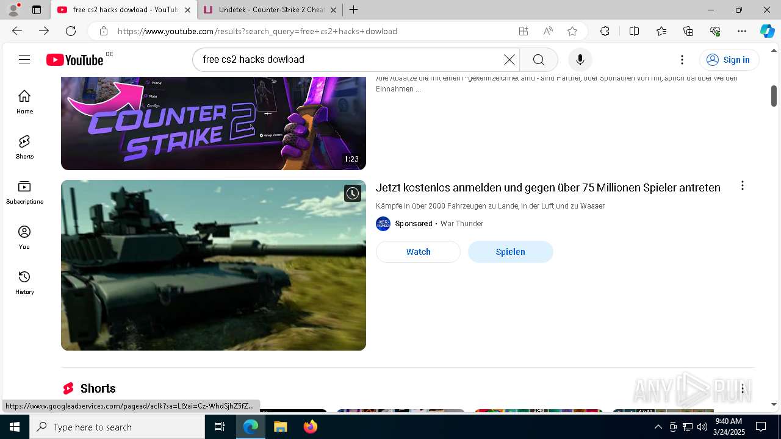Open Subscriptions in the sidebar
The width and height of the screenshot is (781, 439).
[24, 192]
